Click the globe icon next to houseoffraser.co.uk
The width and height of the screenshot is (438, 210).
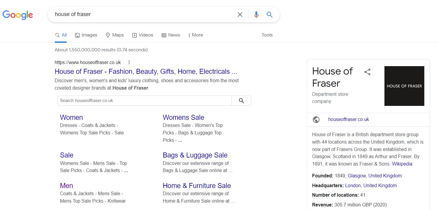click(316, 120)
